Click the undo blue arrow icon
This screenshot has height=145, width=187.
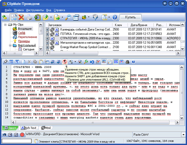point(92,62)
